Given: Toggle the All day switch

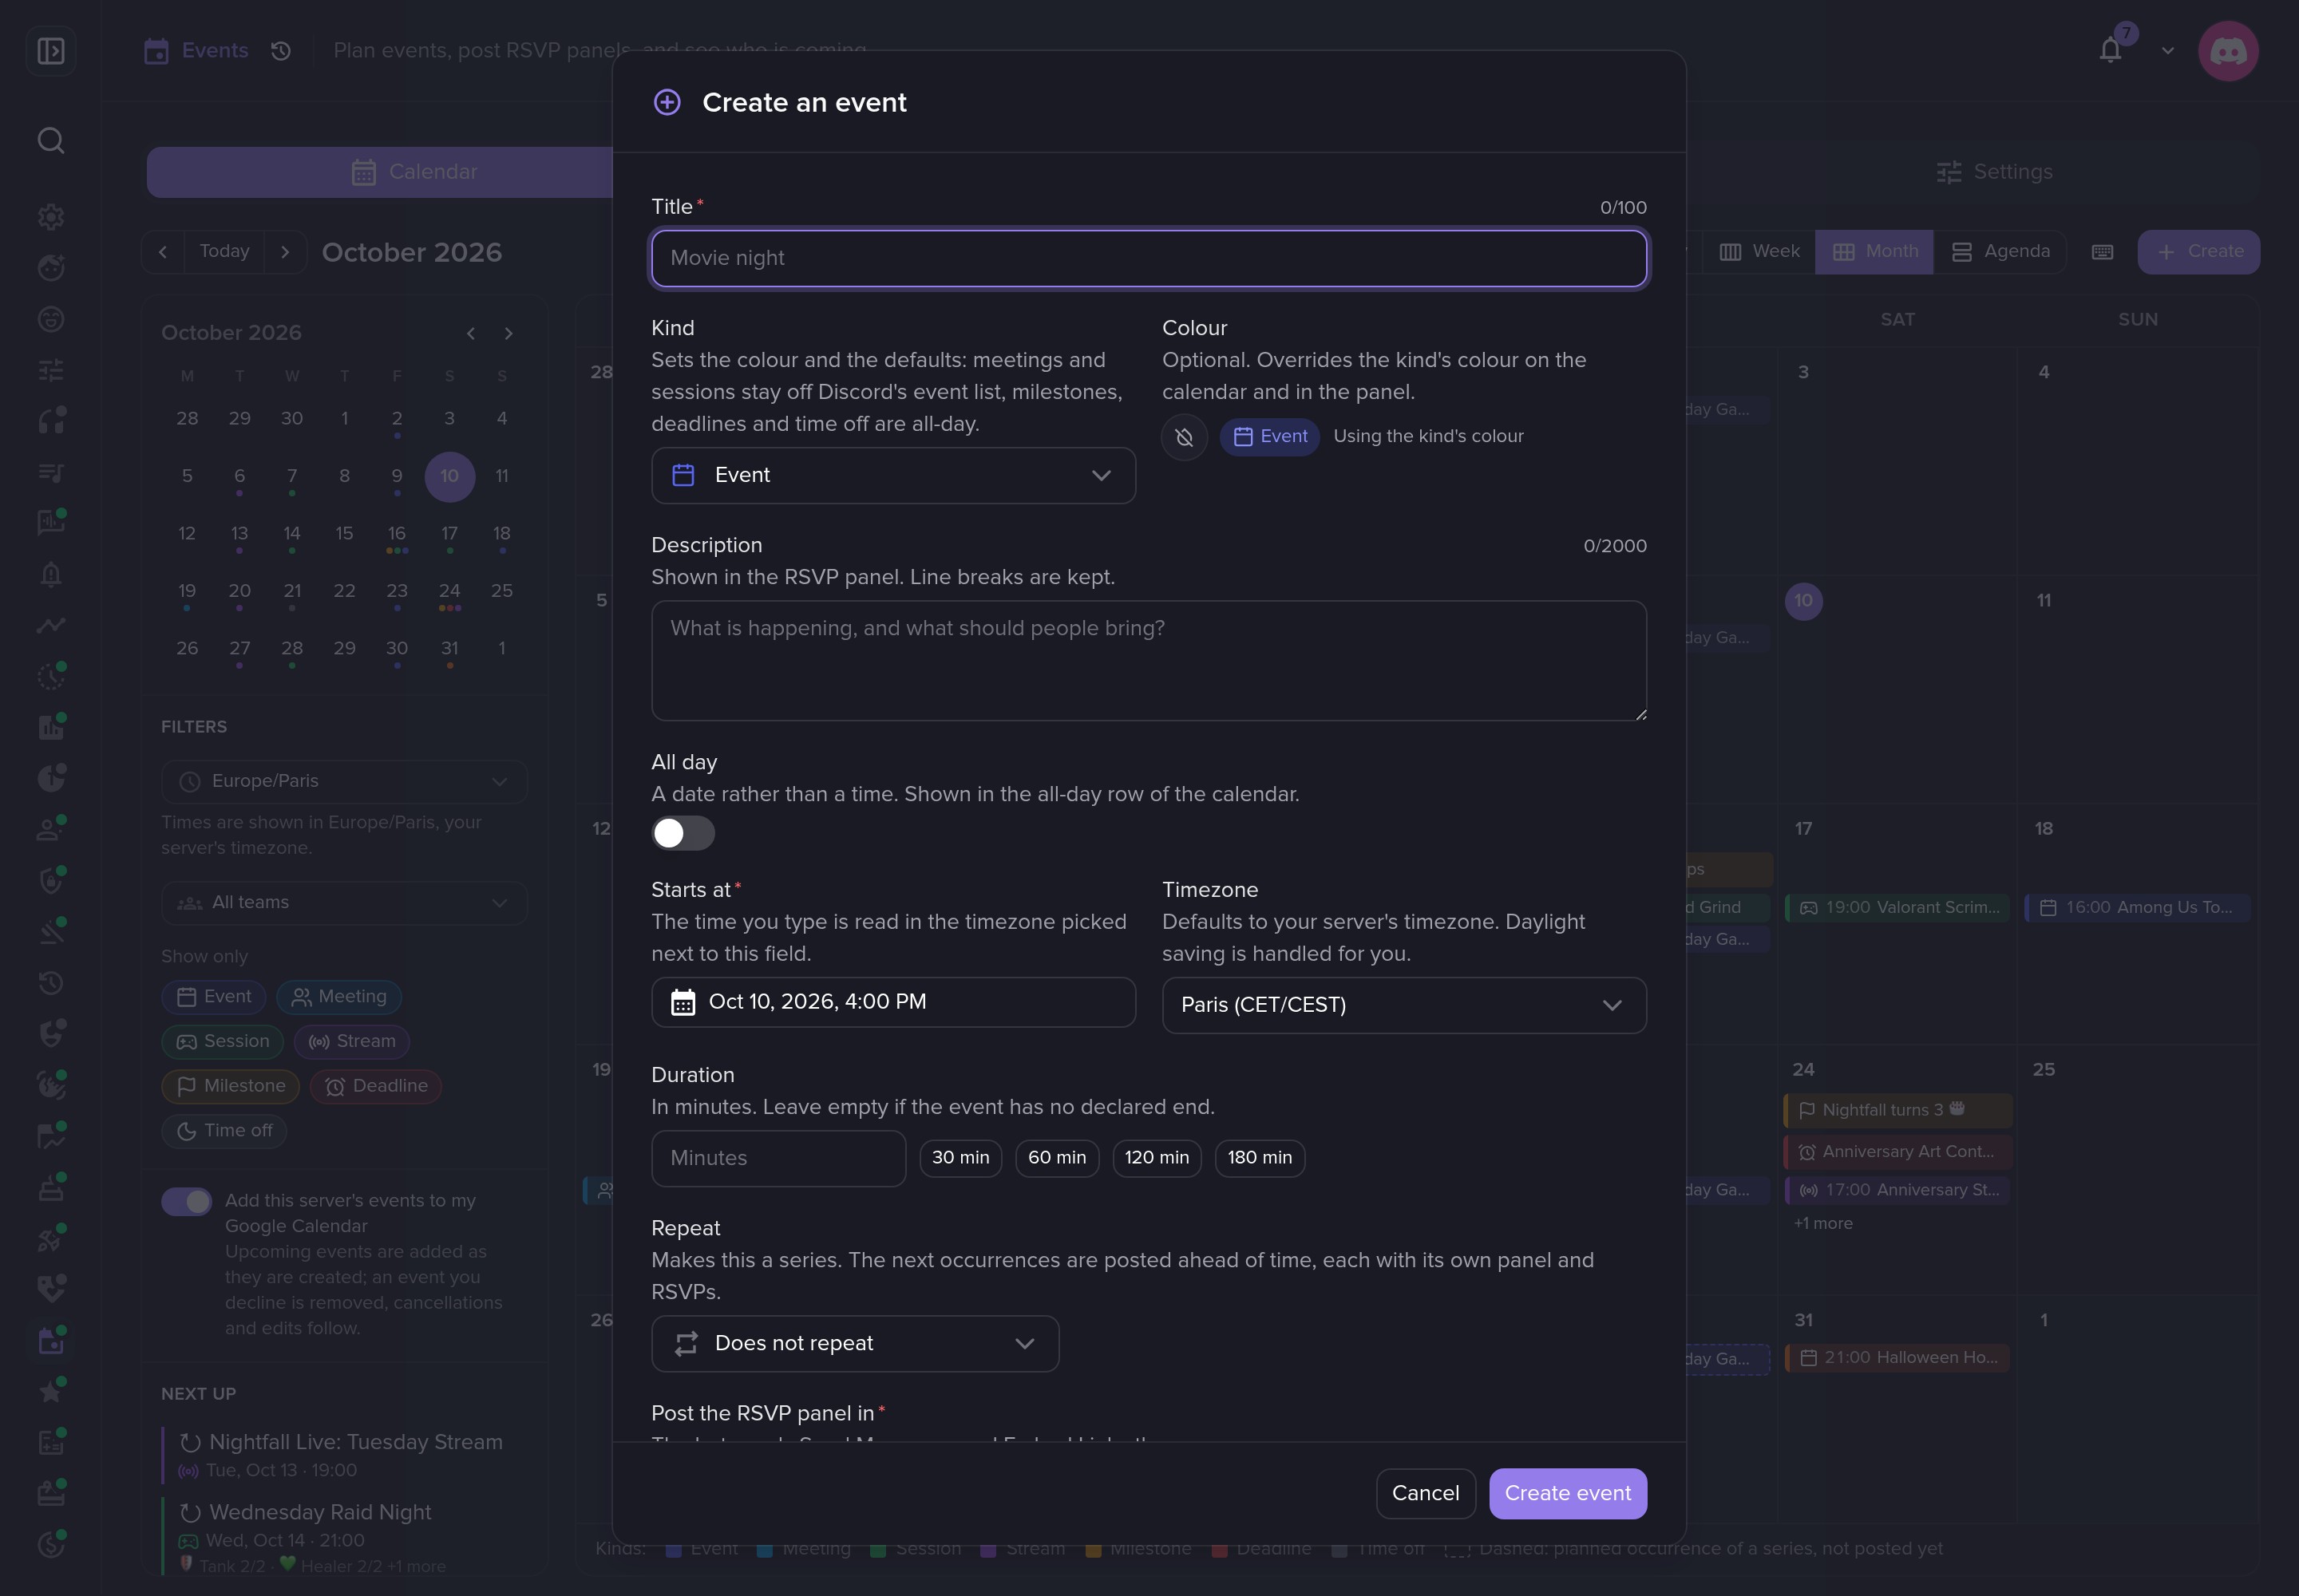Looking at the screenshot, I should [683, 833].
